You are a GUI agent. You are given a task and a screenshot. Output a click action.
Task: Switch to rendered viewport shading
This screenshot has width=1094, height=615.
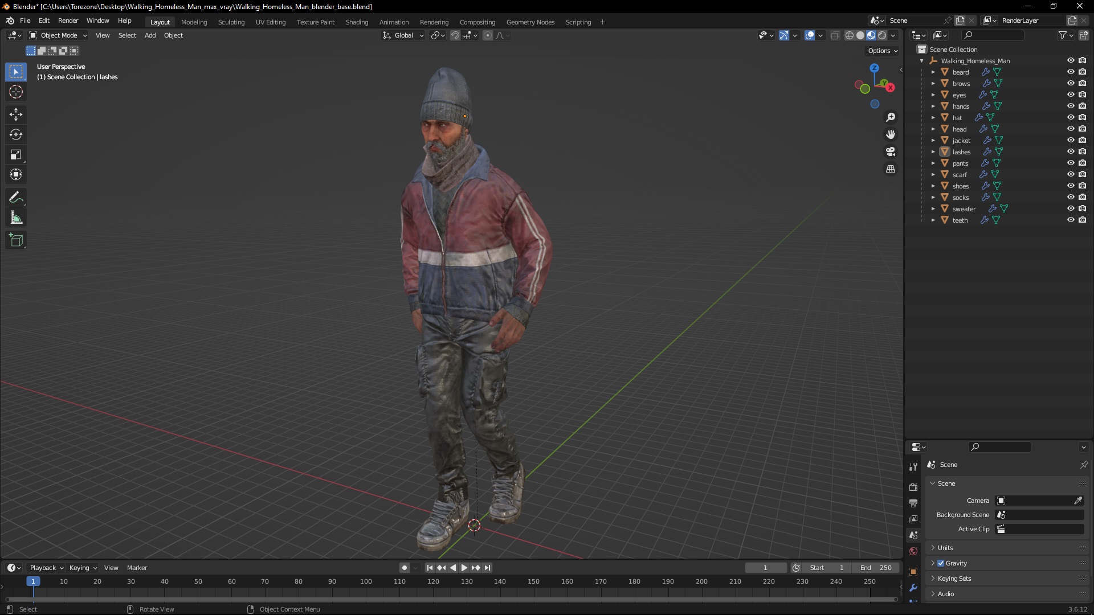[x=882, y=35]
